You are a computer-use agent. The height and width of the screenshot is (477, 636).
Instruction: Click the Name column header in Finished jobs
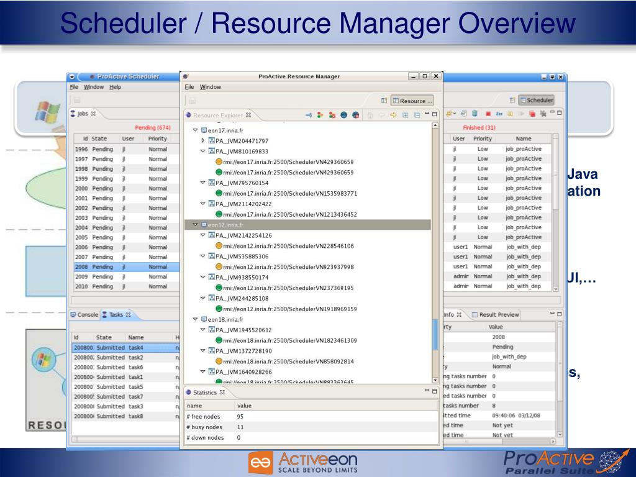click(523, 139)
